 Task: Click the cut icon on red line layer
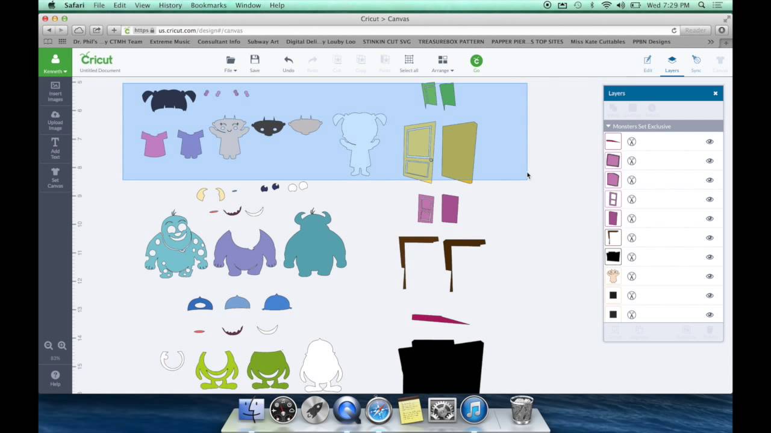631,142
